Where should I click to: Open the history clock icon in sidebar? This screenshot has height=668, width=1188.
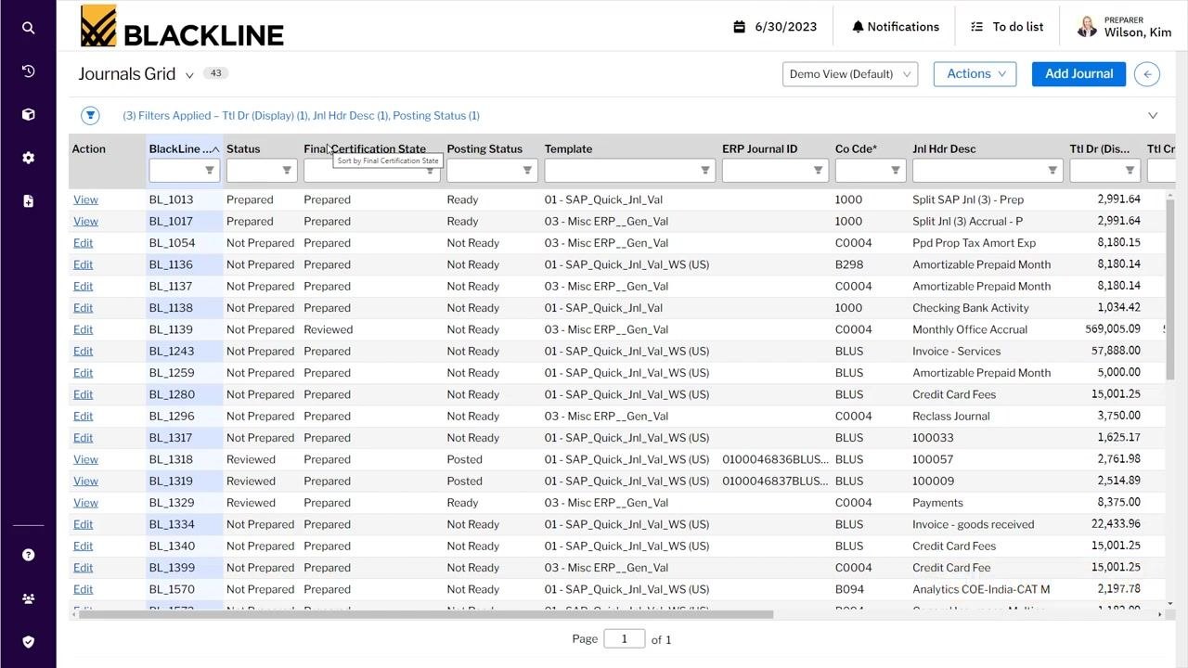tap(28, 71)
